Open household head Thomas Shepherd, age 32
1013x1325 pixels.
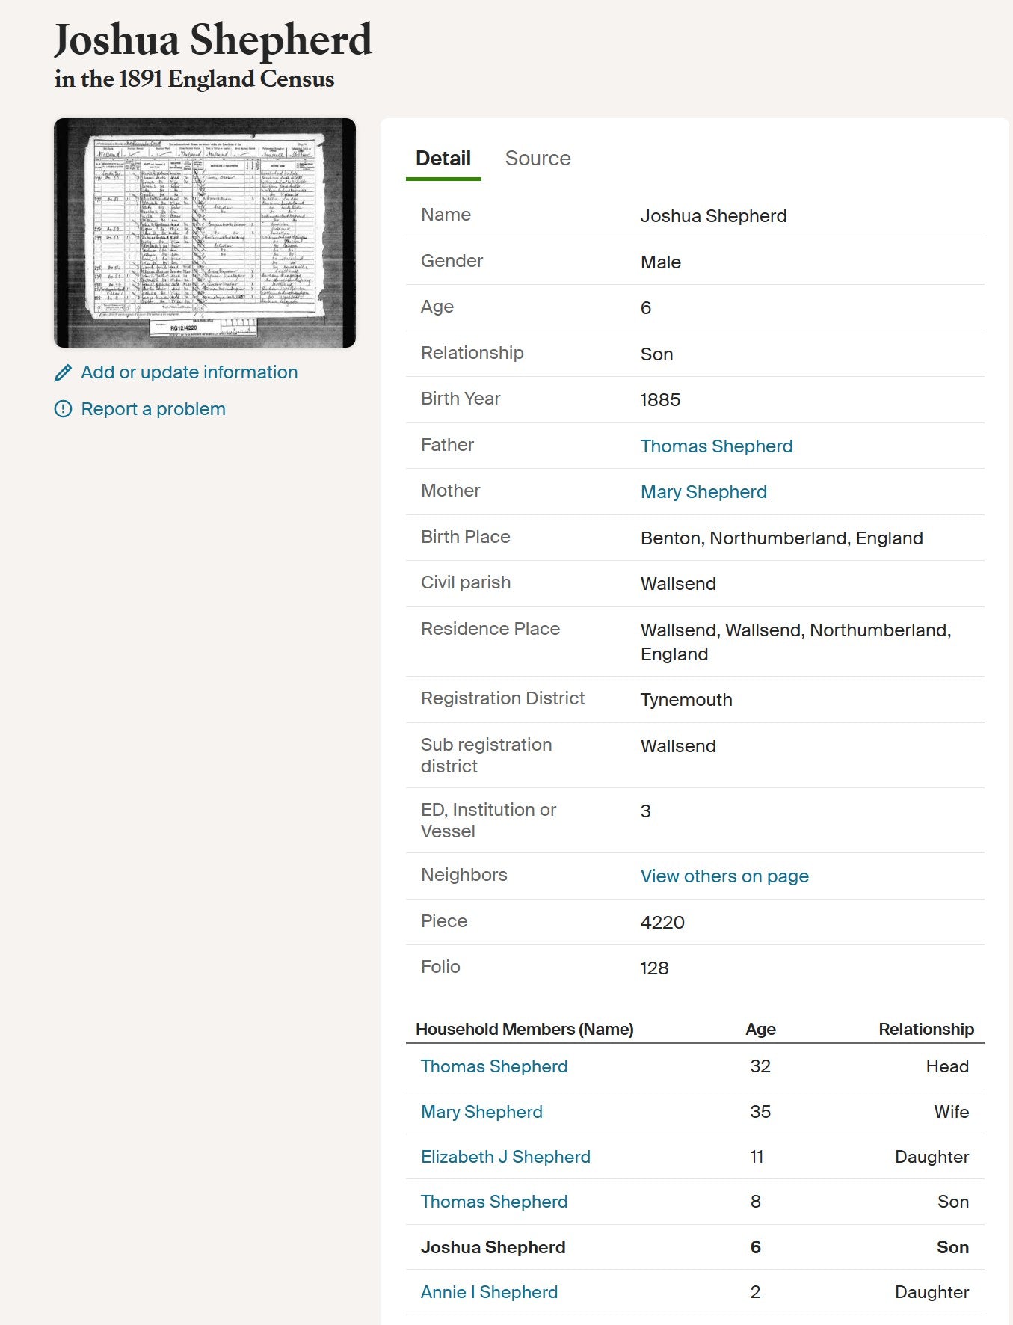(x=493, y=1066)
